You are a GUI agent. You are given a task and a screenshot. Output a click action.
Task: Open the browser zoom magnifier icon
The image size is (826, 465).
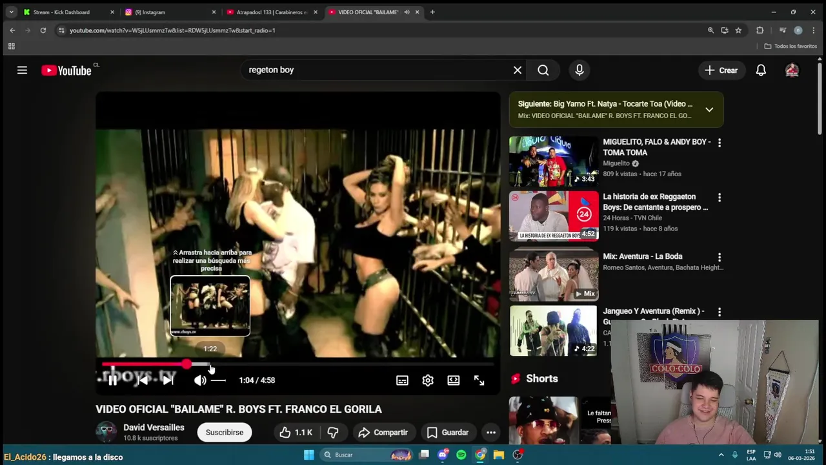(x=710, y=30)
